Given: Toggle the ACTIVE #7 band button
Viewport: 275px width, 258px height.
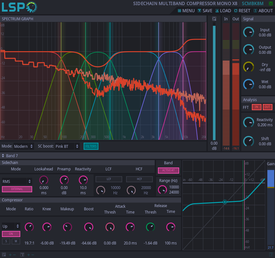Looking at the screenshot, I should [168, 170].
